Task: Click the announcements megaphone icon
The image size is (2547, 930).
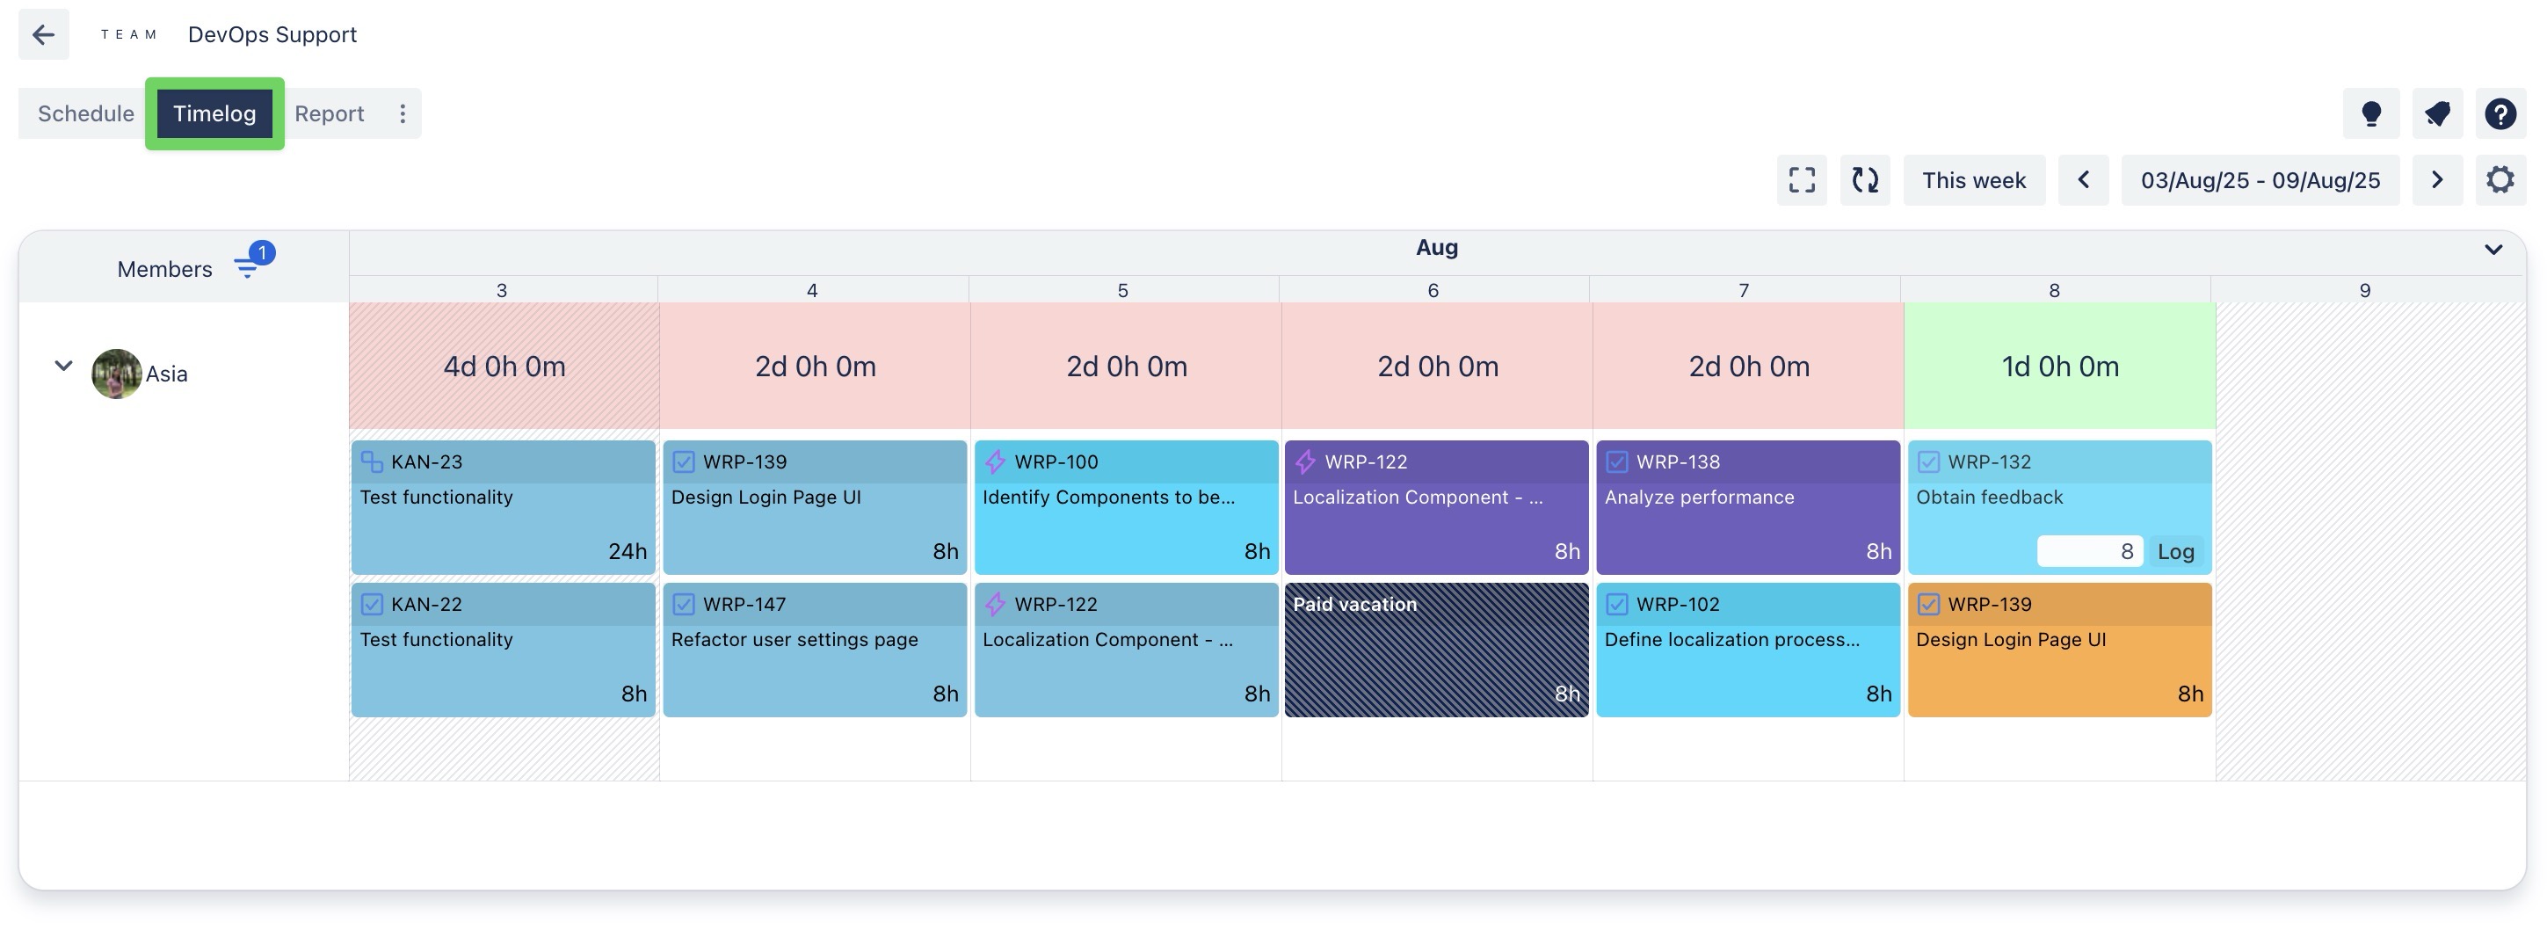Action: [x=2436, y=113]
